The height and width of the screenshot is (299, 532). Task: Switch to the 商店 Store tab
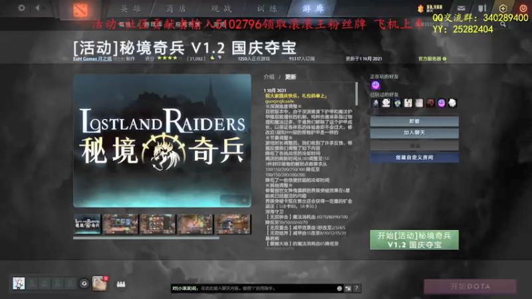point(176,9)
